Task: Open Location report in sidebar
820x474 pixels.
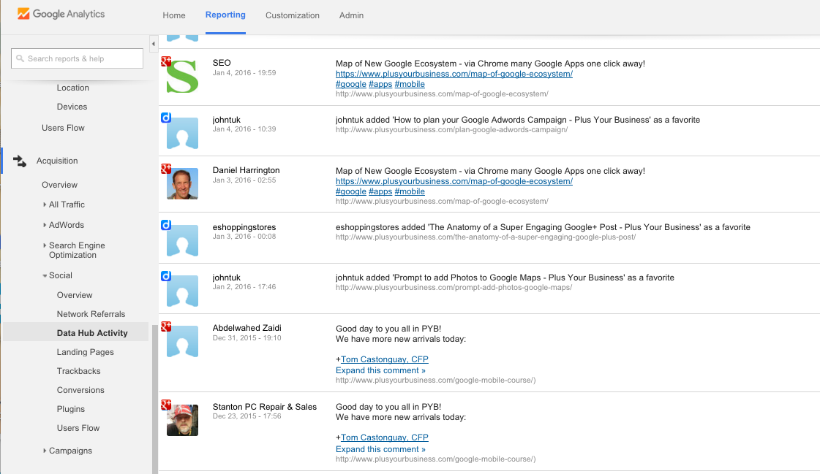Action: tap(72, 88)
